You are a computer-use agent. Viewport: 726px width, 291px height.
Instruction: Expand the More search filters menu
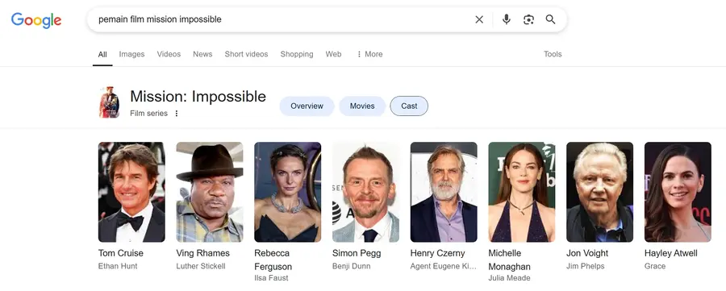(369, 54)
